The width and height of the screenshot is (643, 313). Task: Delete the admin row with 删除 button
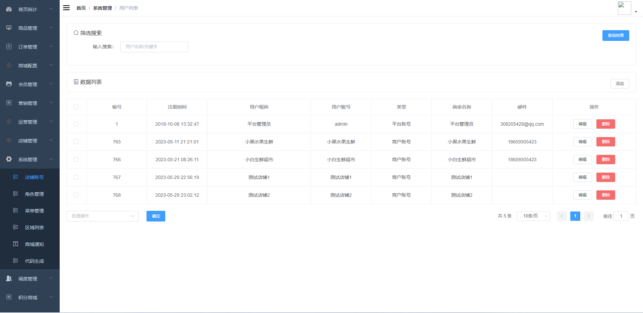(605, 124)
